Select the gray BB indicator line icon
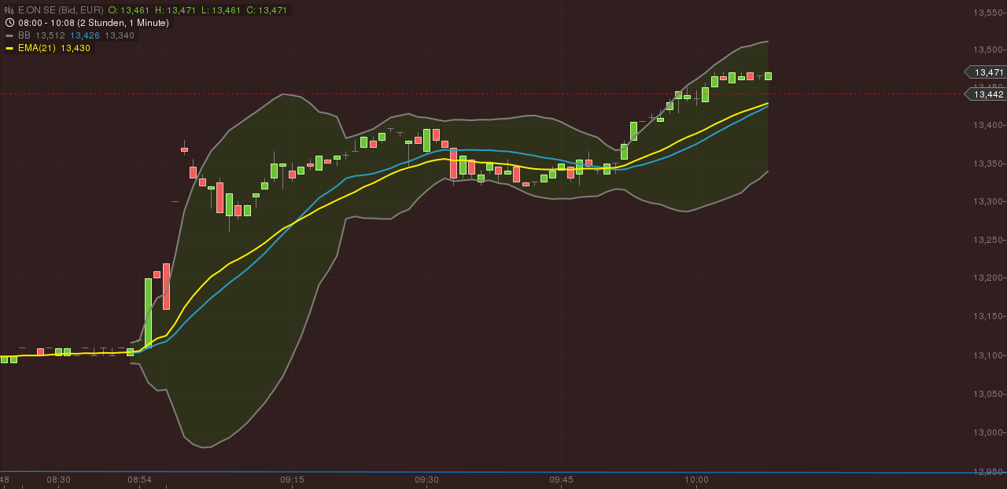Screen dimensions: 1007x489 coord(9,35)
